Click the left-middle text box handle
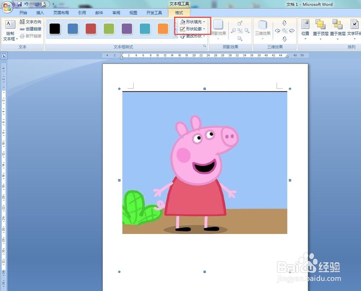This screenshot has width=361, height=291. pyautogui.click(x=119, y=180)
